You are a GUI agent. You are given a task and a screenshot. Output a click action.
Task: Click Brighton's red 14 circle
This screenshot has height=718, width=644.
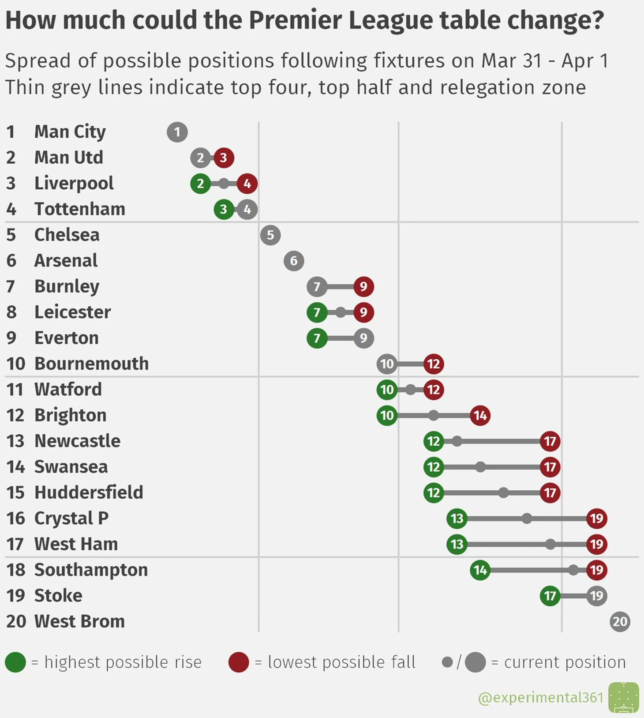480,415
